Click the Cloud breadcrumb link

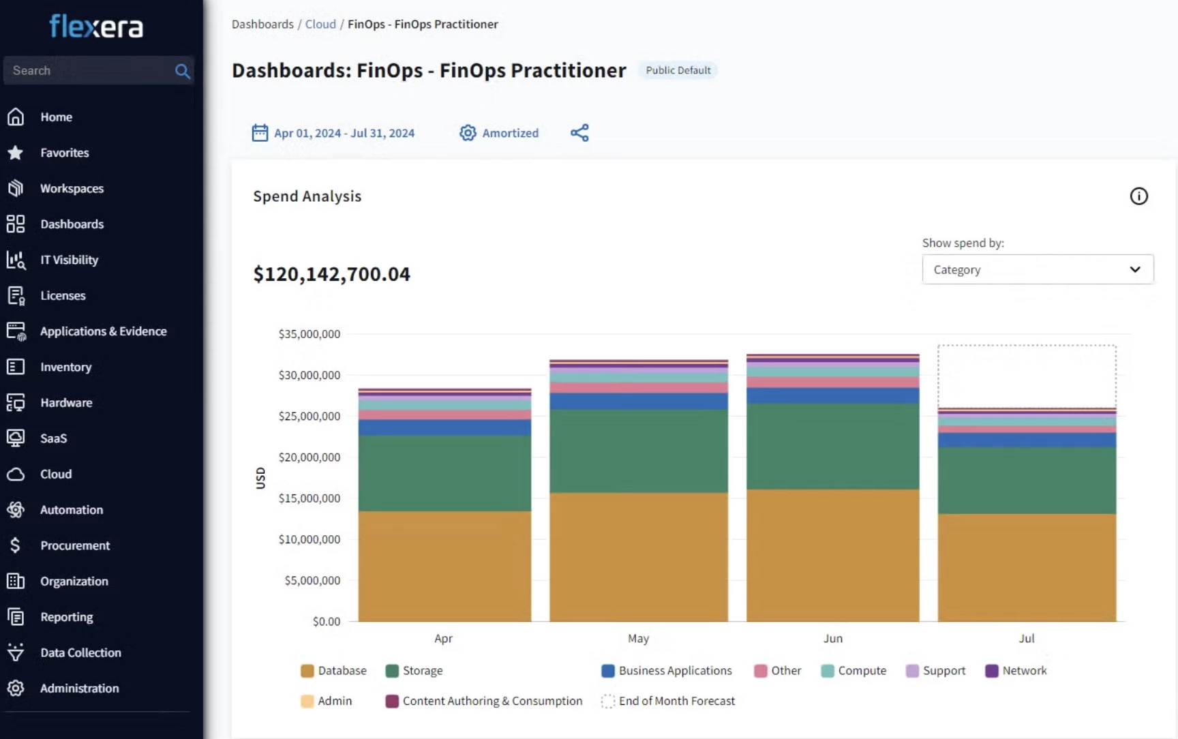click(320, 24)
